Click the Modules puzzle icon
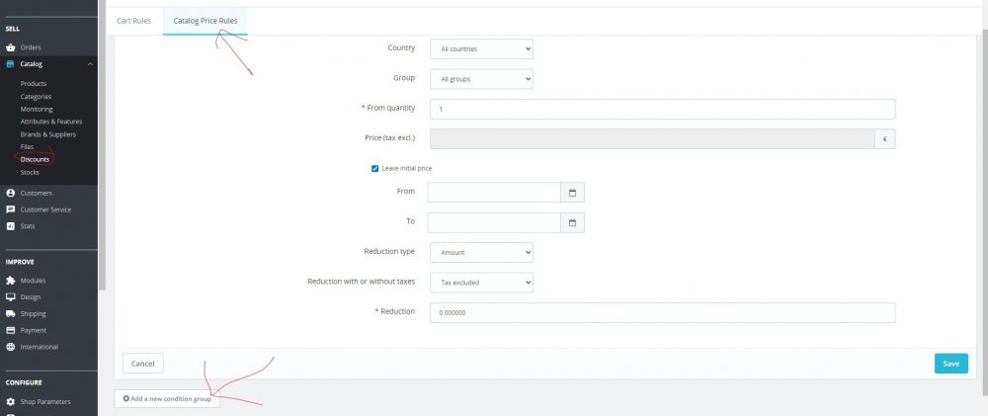Screen dimensions: 988x416 pos(10,281)
